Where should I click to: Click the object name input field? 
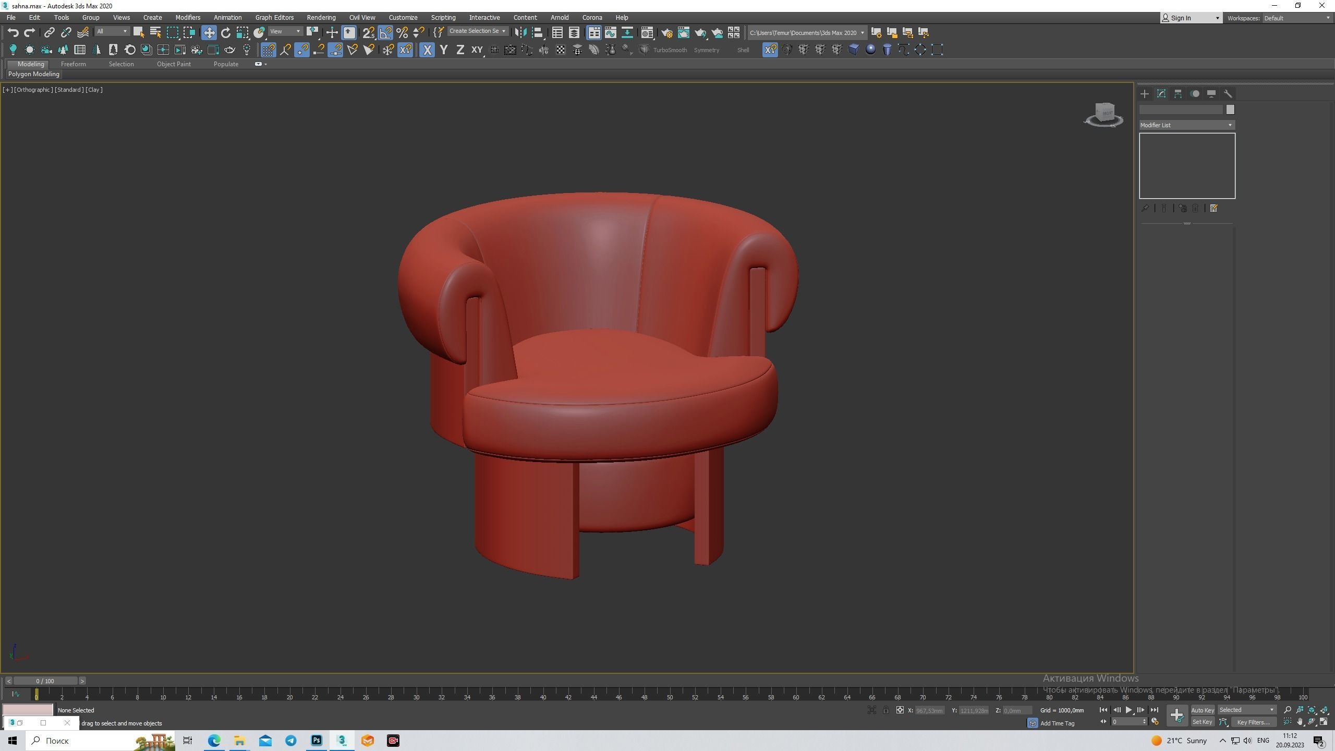[x=1181, y=110]
